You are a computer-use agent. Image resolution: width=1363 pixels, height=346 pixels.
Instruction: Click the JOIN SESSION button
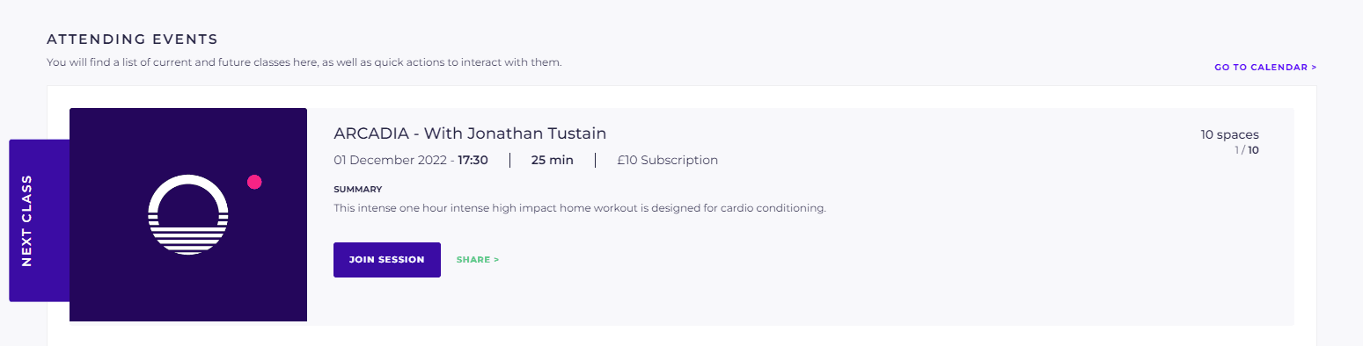point(387,260)
